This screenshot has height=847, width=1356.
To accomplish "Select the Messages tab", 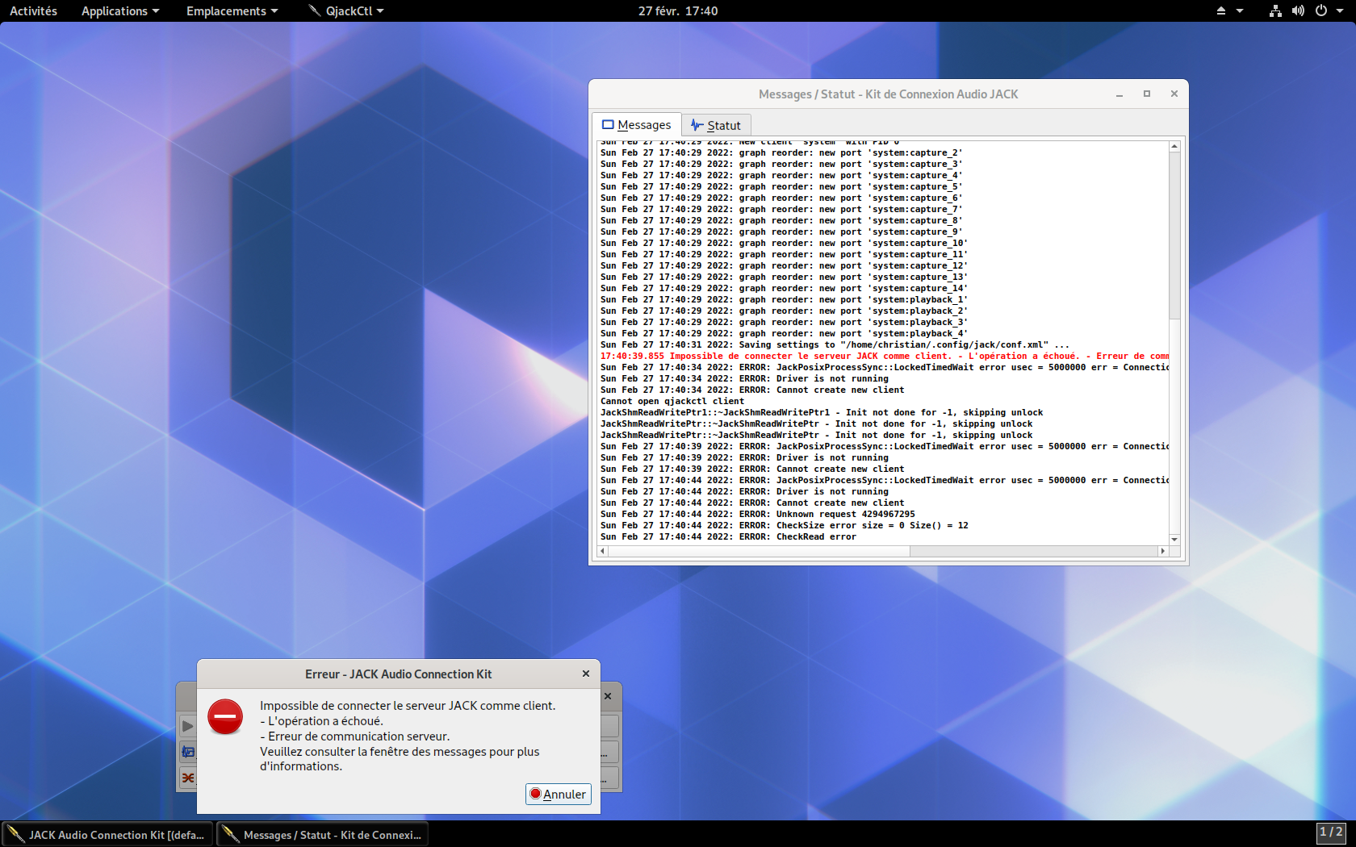I will pos(636,125).
